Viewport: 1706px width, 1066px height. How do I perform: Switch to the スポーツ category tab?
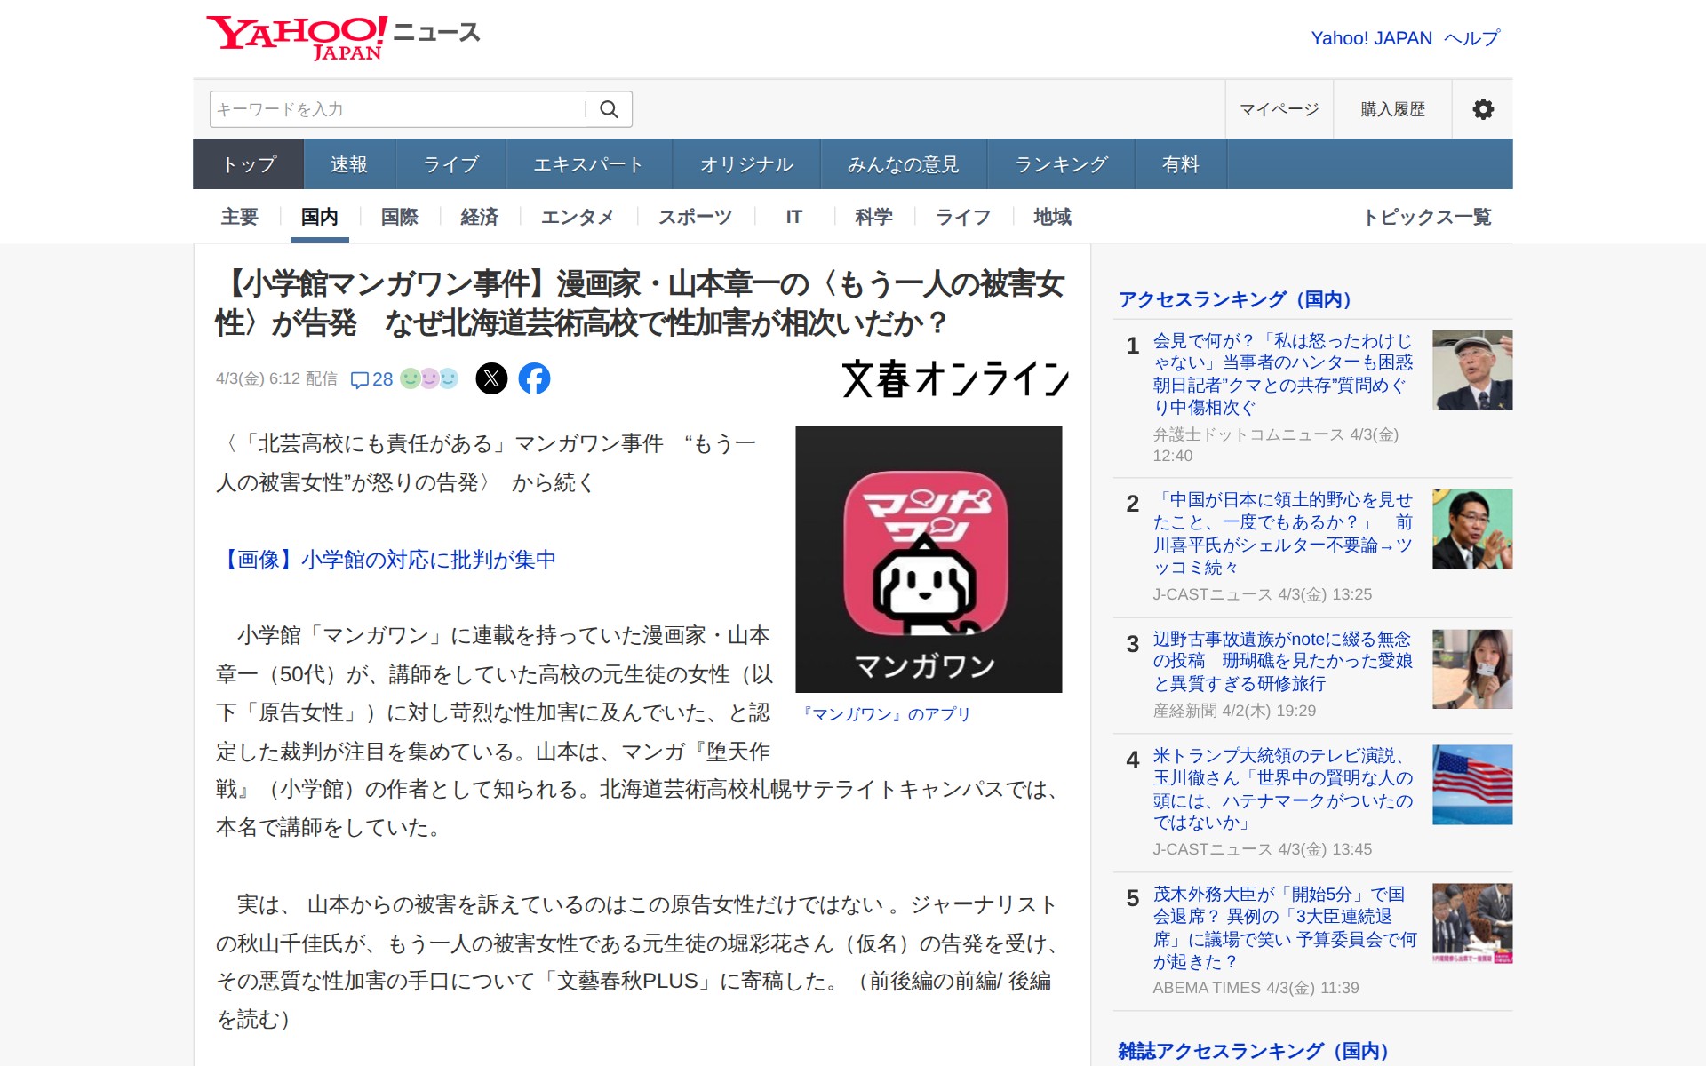coord(695,216)
